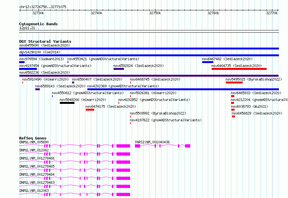Click the large last exon of DNM1L NM_005690
Viewport: 288px width, 198px height.
[x=123, y=146]
